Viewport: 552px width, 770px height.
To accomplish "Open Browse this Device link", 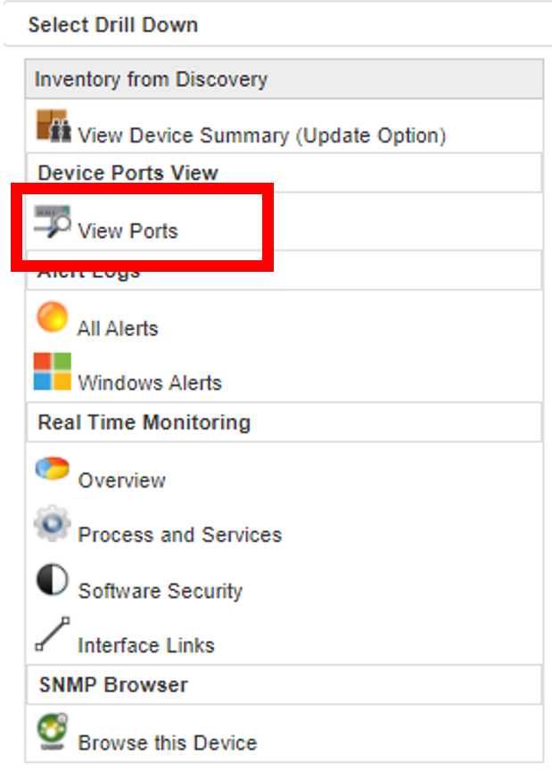I will 168,742.
